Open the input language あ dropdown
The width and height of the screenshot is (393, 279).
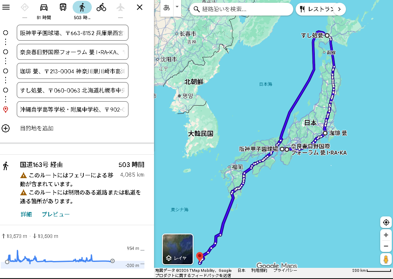pyautogui.click(x=172, y=8)
